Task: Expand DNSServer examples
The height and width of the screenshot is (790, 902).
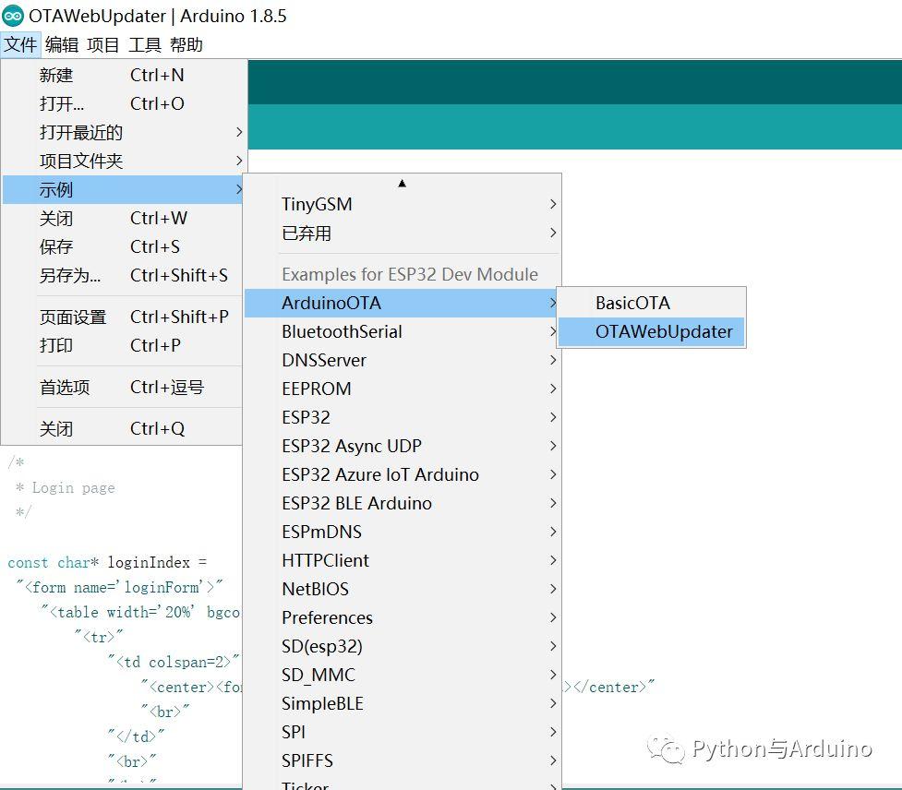Action: point(403,361)
